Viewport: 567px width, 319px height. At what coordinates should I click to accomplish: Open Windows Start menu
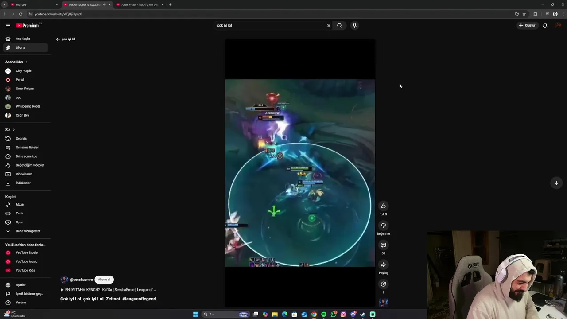coord(196,314)
